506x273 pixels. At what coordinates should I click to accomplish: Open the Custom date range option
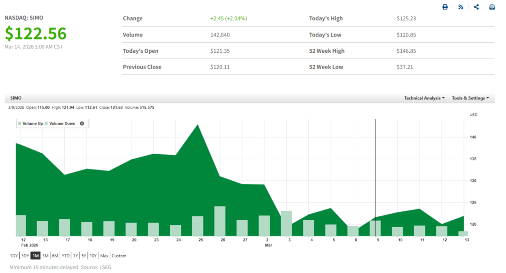point(119,256)
